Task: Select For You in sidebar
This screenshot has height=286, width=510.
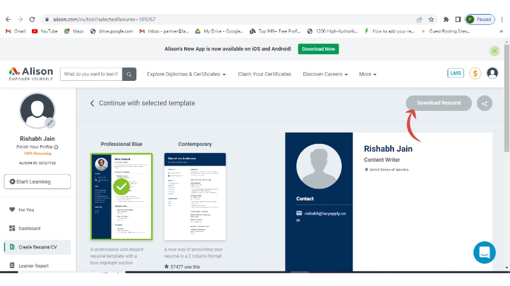Action: click(26, 210)
